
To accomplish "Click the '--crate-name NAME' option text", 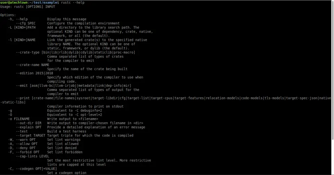I will tap(33, 65).
